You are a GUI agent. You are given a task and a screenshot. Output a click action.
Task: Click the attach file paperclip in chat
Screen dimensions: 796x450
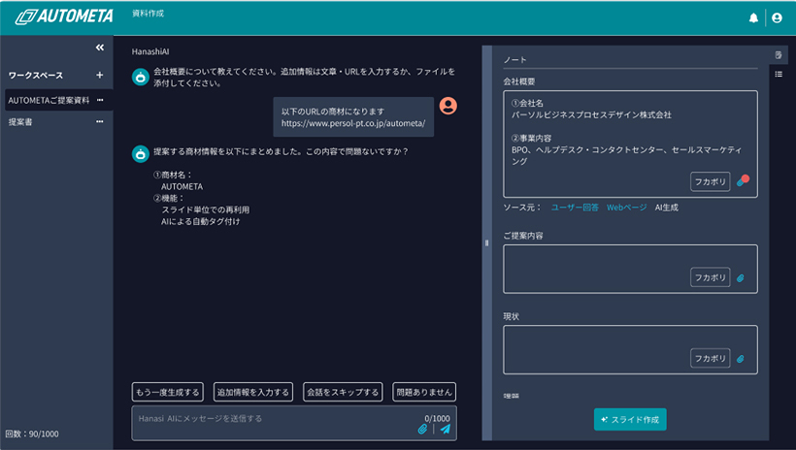tap(422, 429)
